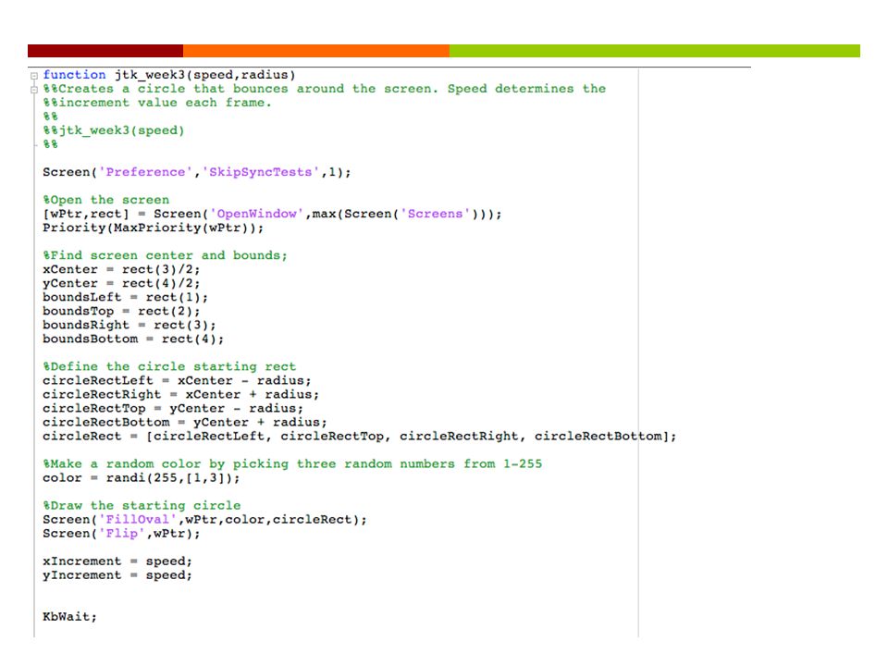The height and width of the screenshot is (666, 888).
Task: Click the '%Open the screen' comment
Action: click(105, 200)
